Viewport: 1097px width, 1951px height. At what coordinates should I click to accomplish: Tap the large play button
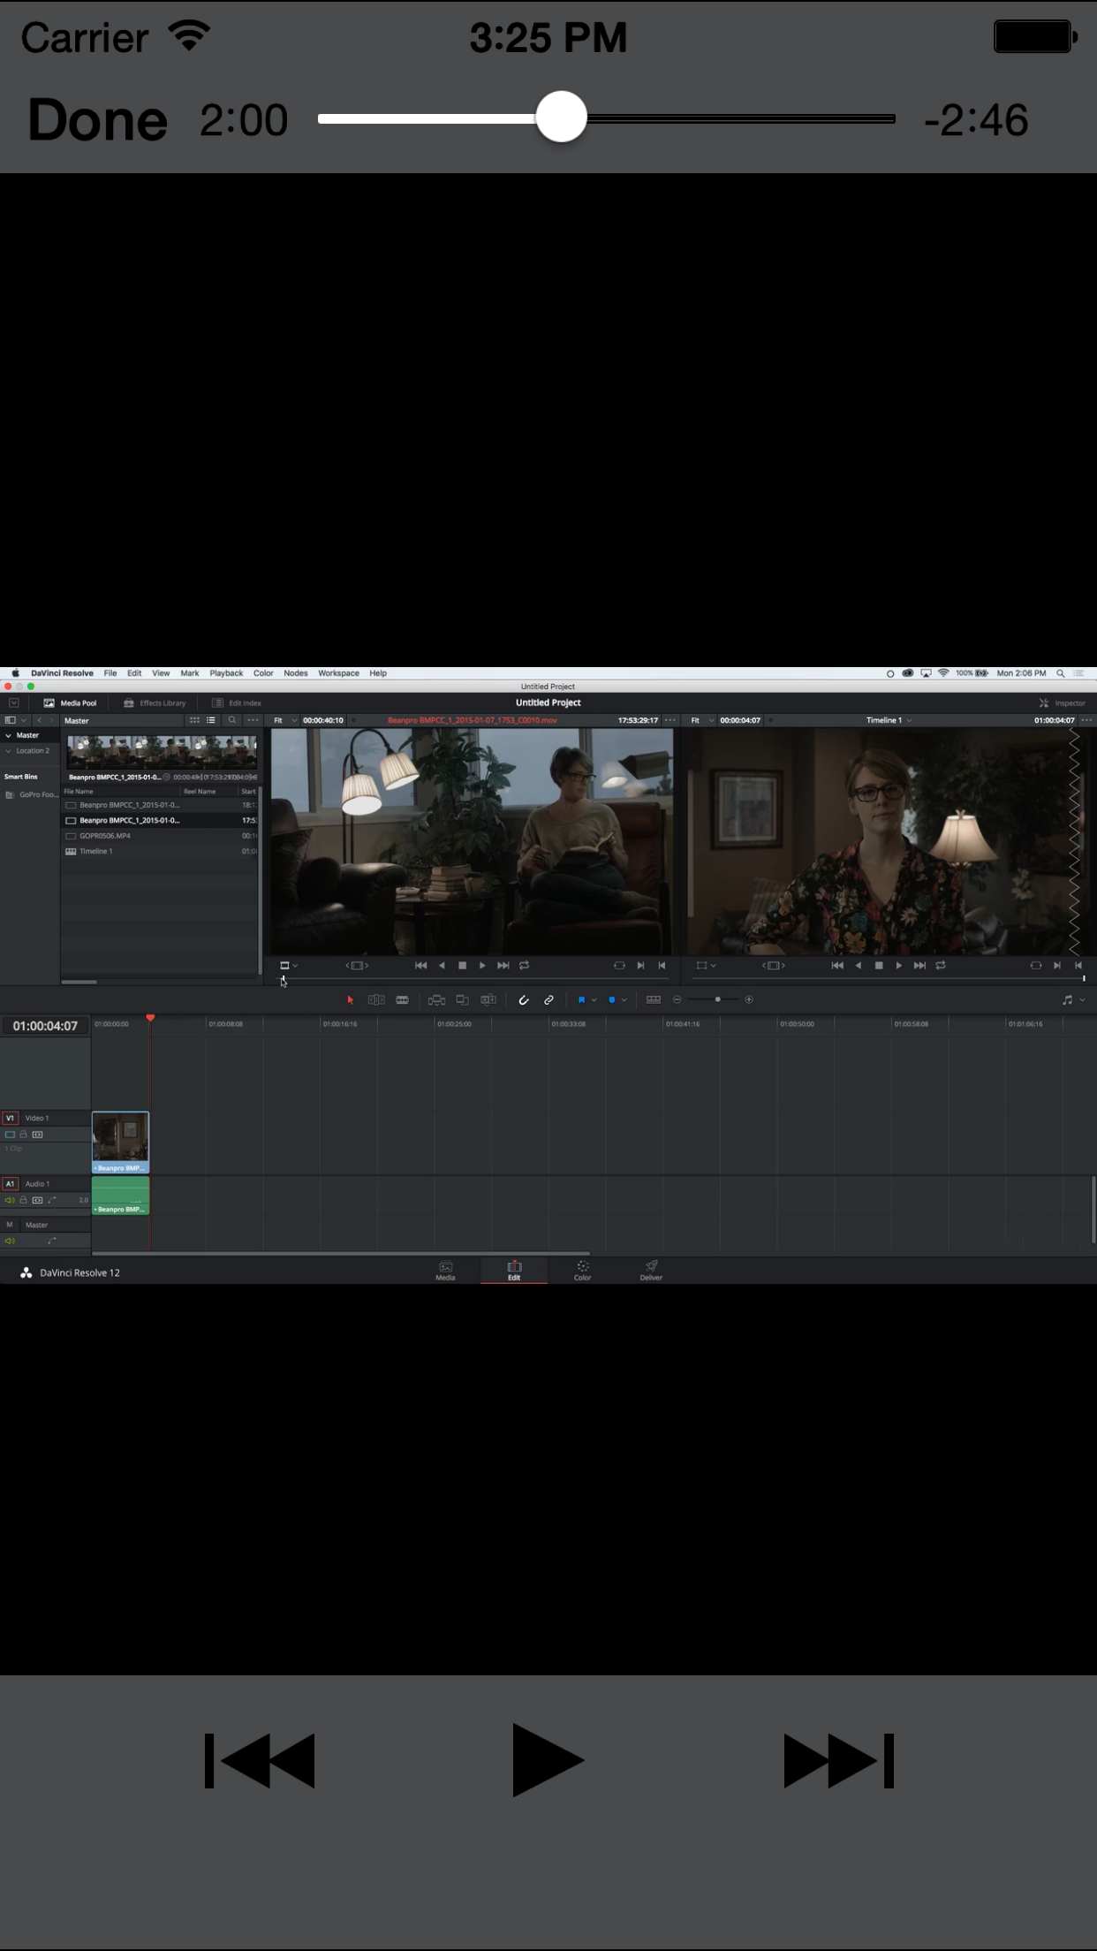pos(547,1760)
